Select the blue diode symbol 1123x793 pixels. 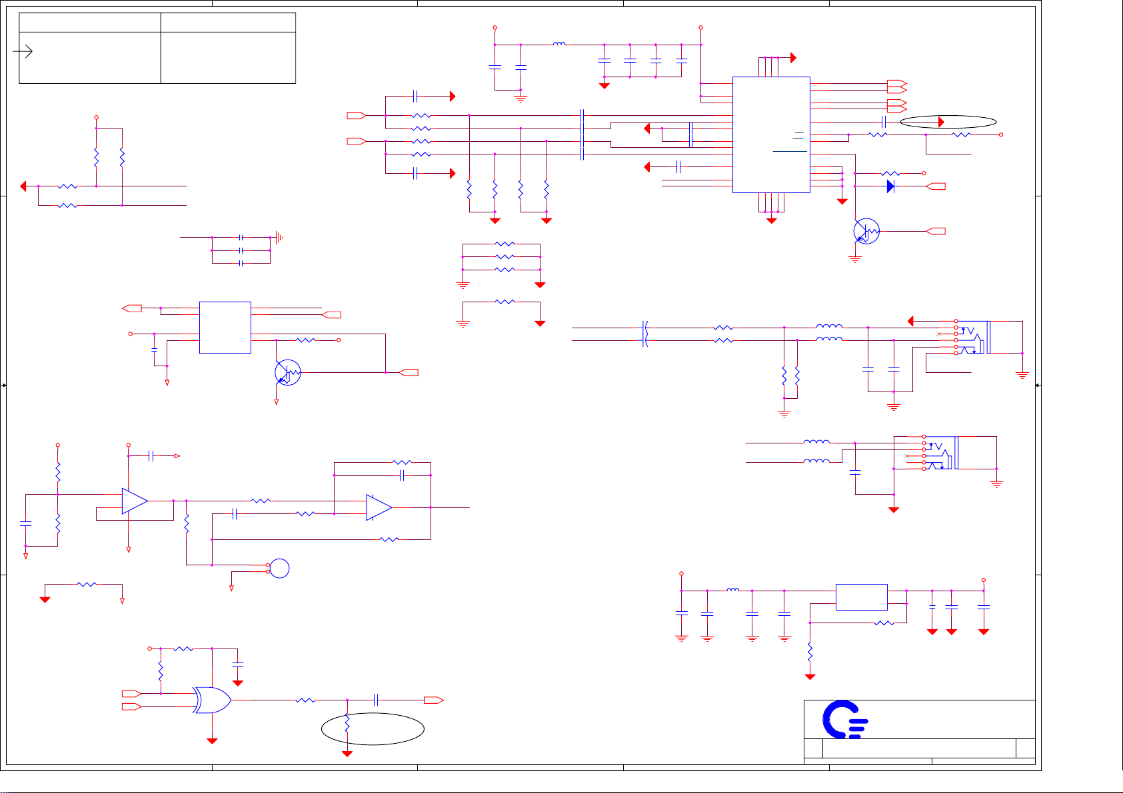pyautogui.click(x=891, y=186)
